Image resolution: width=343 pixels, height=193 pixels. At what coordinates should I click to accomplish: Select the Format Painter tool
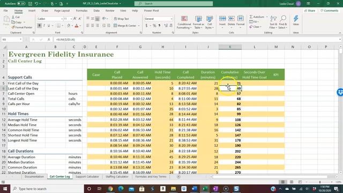coord(22,27)
